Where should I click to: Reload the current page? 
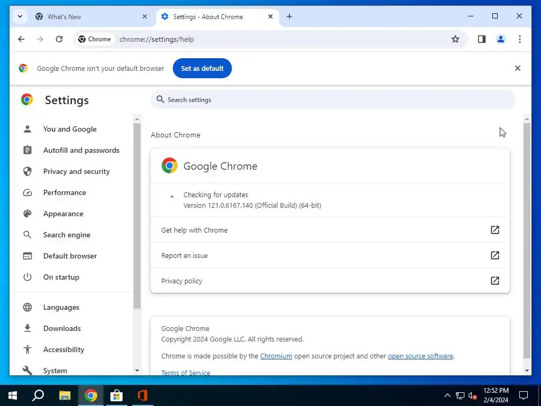(59, 39)
